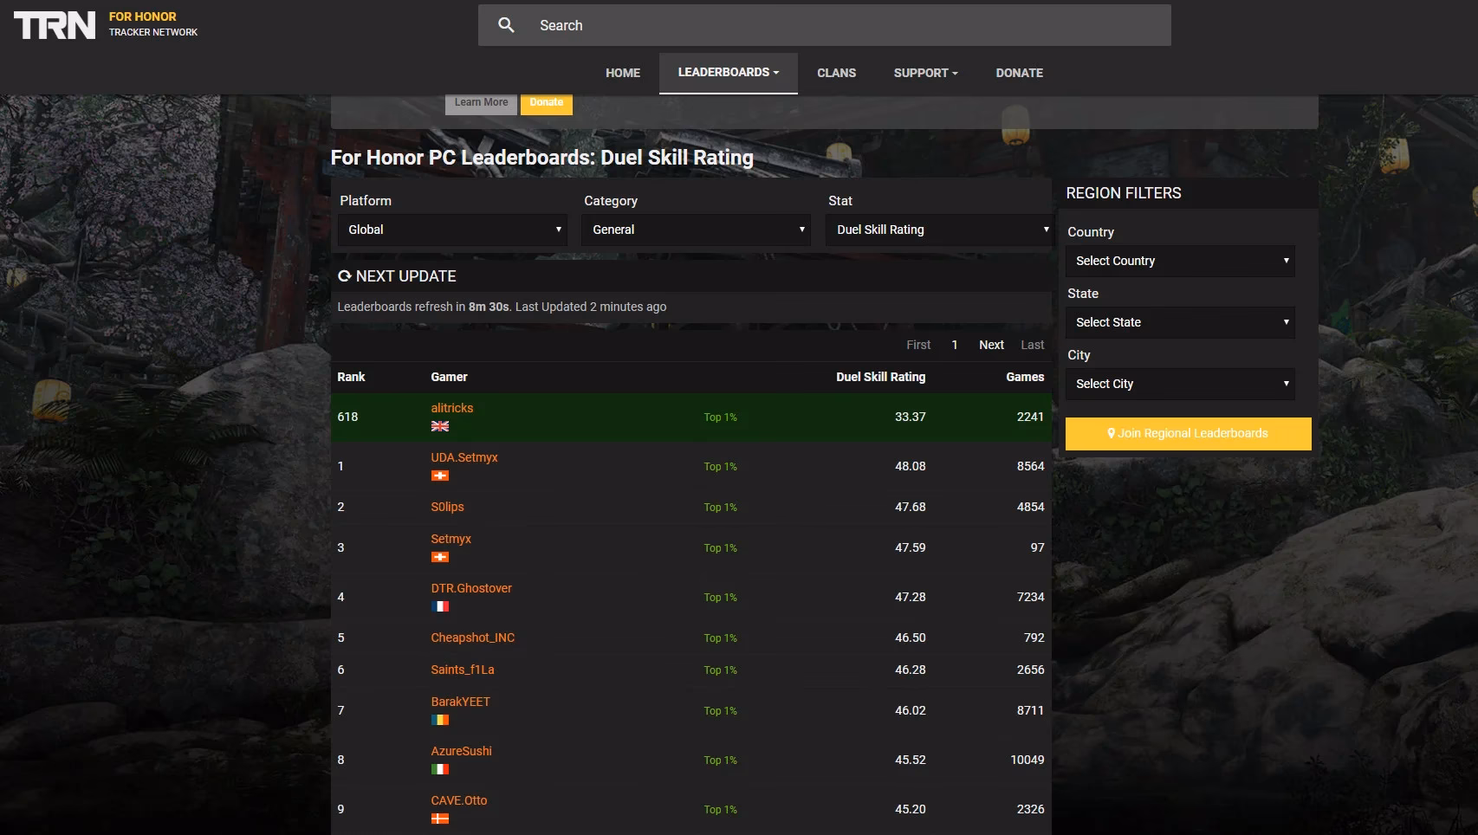Click the Join Regional Leaderboards button
The width and height of the screenshot is (1478, 835).
pos(1188,433)
